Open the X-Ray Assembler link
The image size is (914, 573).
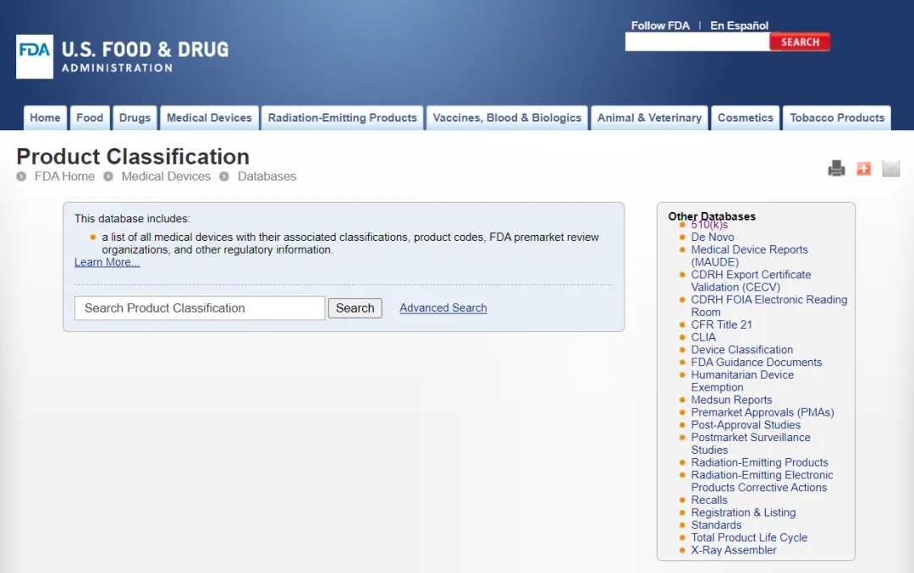pyautogui.click(x=733, y=550)
